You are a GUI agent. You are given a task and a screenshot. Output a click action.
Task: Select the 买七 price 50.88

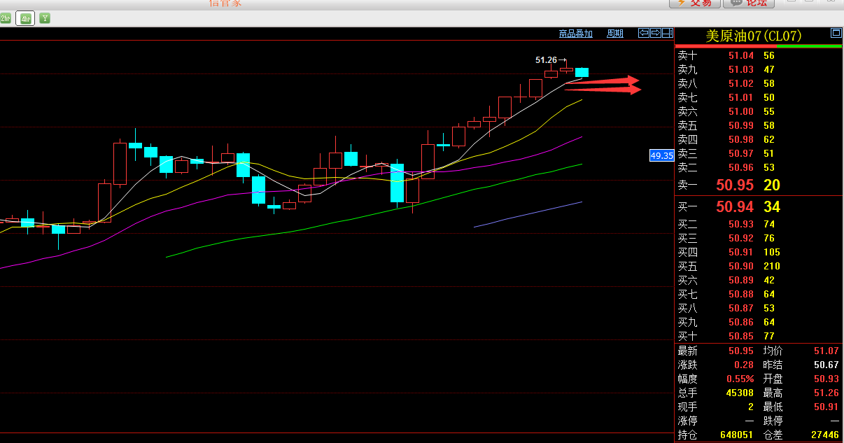[741, 294]
